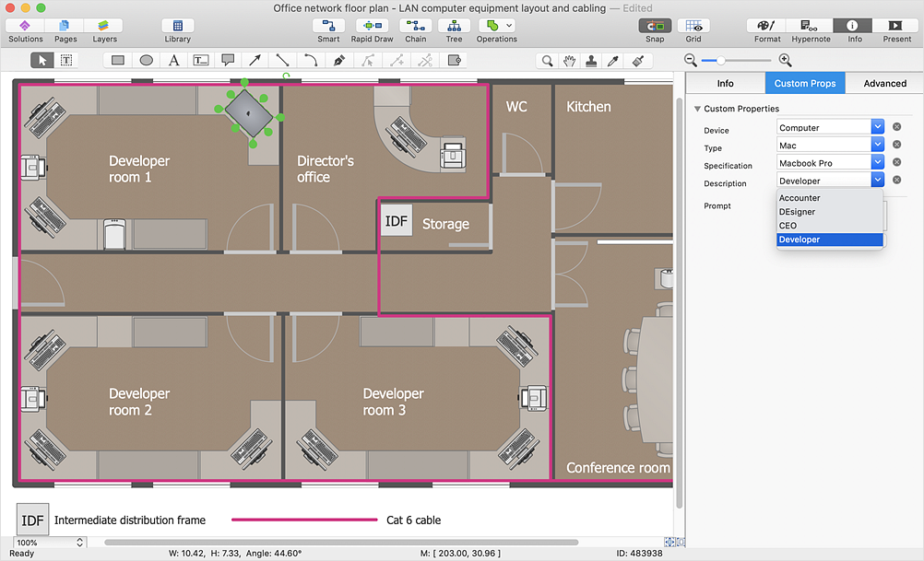Select the ellipse shape tool
The height and width of the screenshot is (561, 924).
(146, 61)
